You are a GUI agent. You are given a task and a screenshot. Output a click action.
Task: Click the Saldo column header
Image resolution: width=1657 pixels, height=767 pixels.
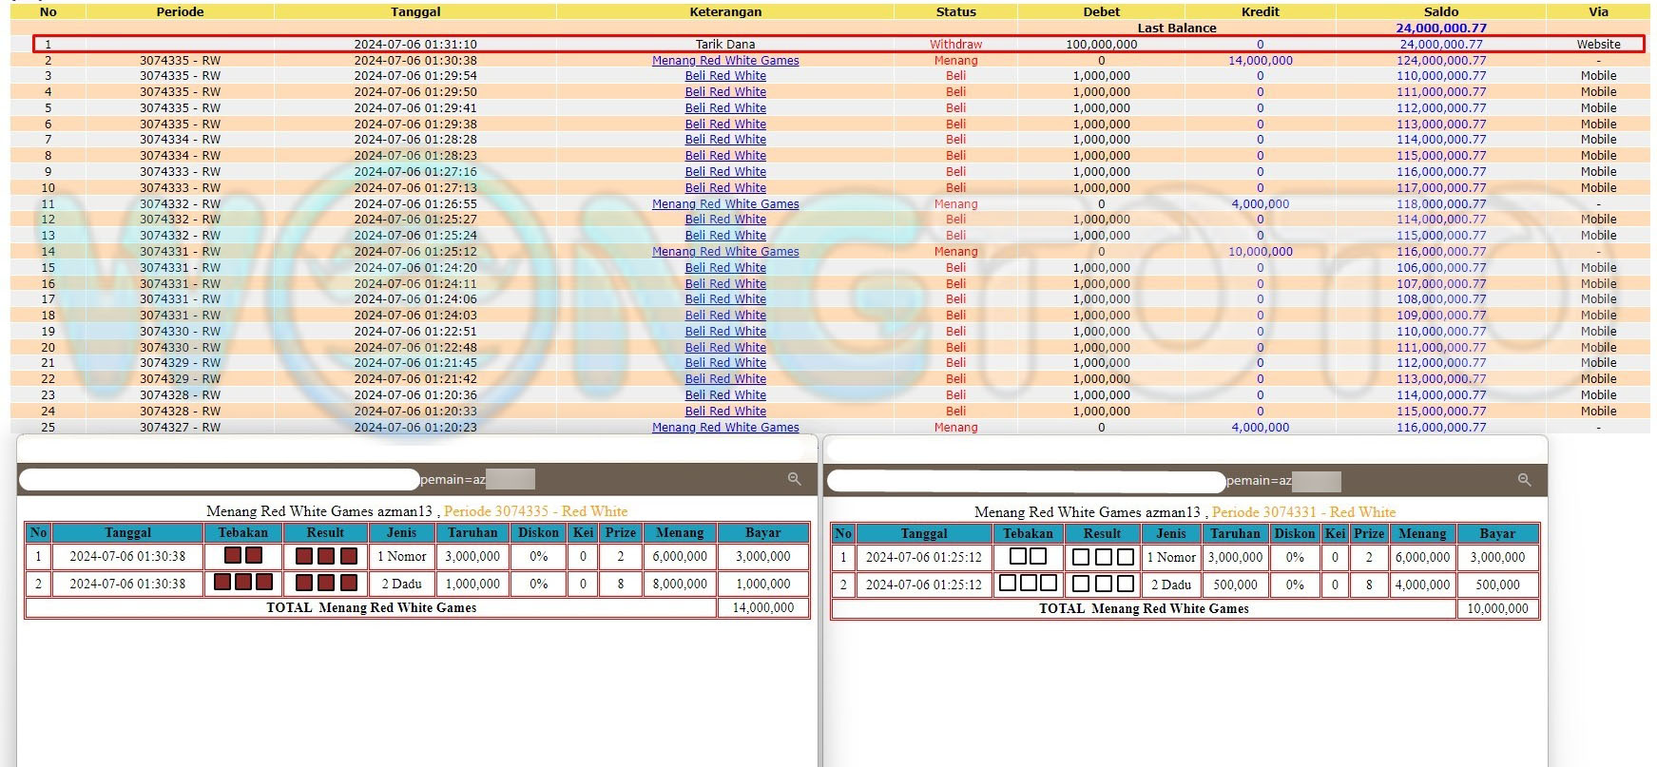pyautogui.click(x=1440, y=11)
